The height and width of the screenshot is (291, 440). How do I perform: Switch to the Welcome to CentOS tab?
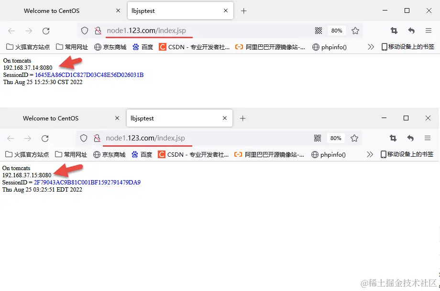tap(52, 11)
